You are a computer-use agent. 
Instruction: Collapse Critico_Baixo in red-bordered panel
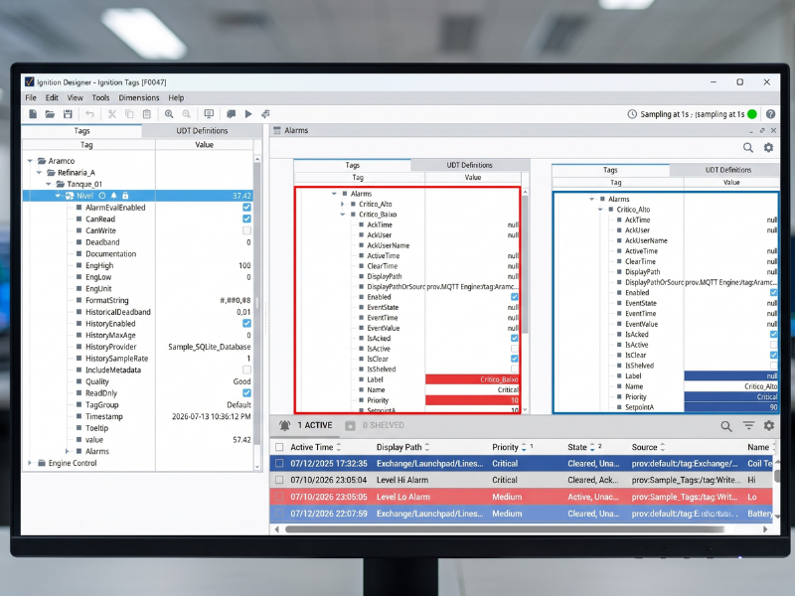click(342, 215)
